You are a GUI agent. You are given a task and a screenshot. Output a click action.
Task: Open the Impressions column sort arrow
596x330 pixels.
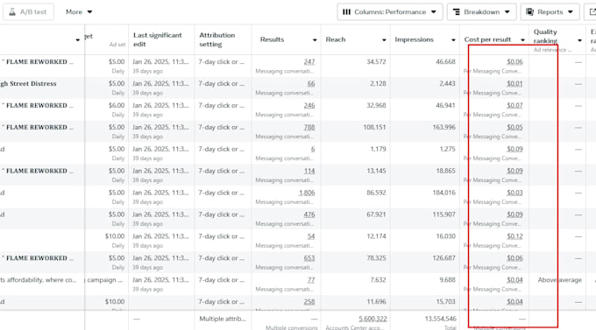pos(453,40)
